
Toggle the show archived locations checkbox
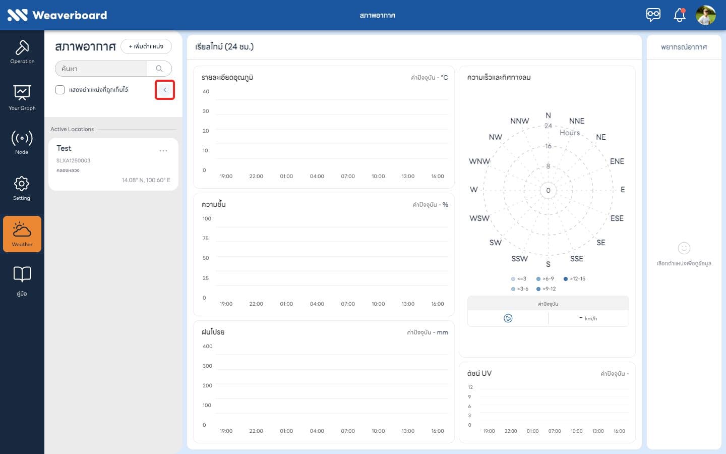click(x=60, y=90)
